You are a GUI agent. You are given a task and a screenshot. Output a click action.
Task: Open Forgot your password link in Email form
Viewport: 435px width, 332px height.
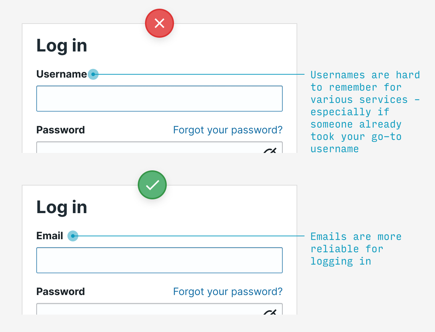pyautogui.click(x=228, y=292)
